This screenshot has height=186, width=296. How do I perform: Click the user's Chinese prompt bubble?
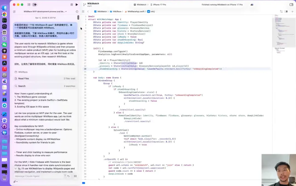coord(45,30)
